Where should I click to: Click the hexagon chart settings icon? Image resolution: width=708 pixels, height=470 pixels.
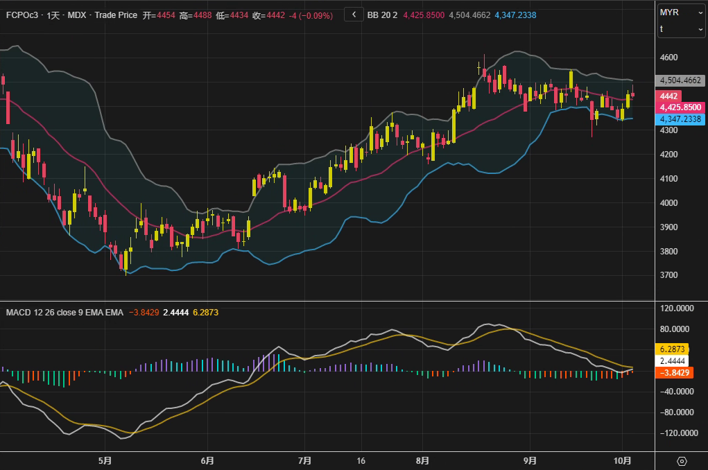tap(682, 461)
